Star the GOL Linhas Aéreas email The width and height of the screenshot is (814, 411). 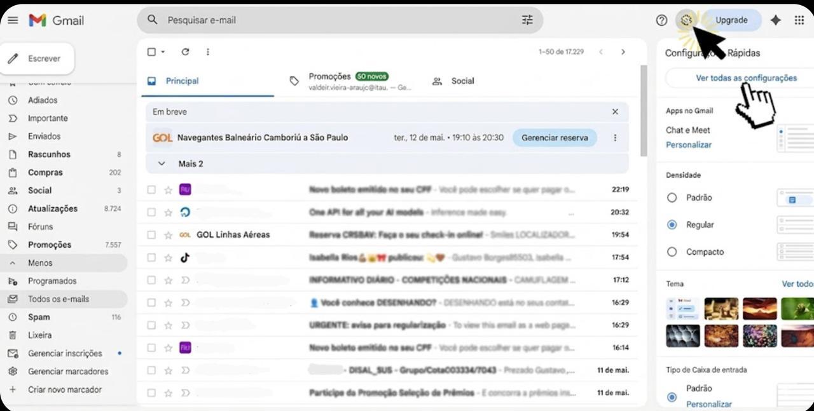[168, 235]
